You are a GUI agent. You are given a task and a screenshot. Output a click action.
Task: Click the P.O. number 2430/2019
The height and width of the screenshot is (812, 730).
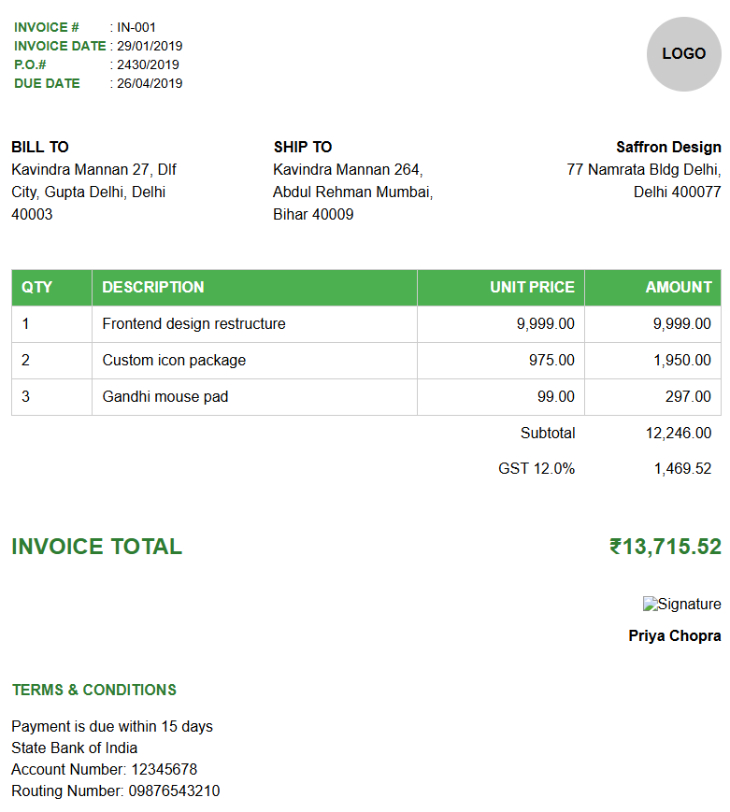pyautogui.click(x=148, y=64)
